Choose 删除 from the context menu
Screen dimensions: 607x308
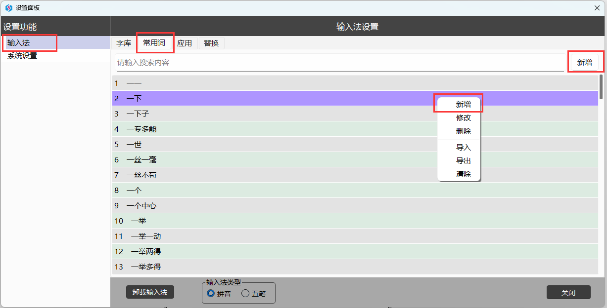(463, 131)
